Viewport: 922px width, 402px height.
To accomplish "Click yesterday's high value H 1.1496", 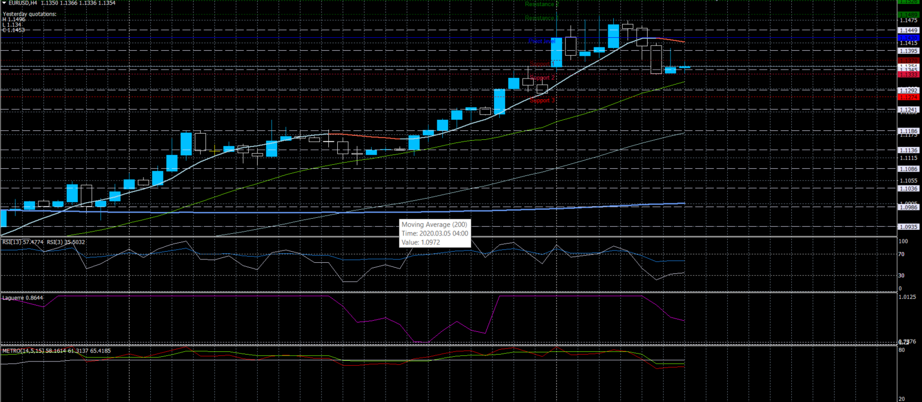I will tap(14, 19).
